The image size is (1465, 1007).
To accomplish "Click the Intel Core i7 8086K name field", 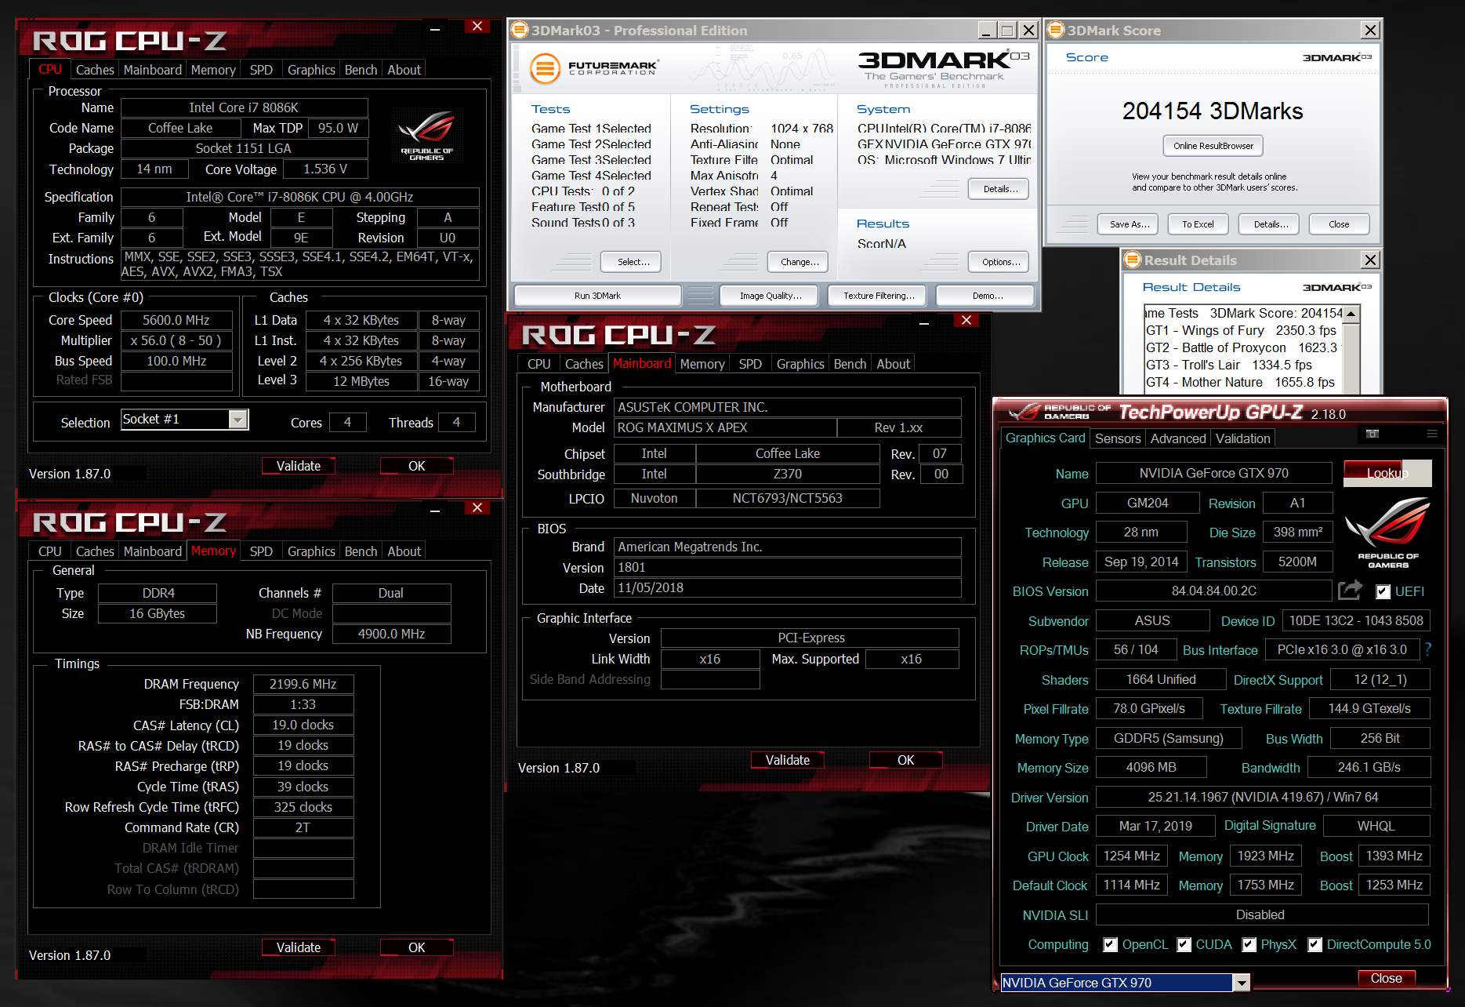I will (244, 107).
